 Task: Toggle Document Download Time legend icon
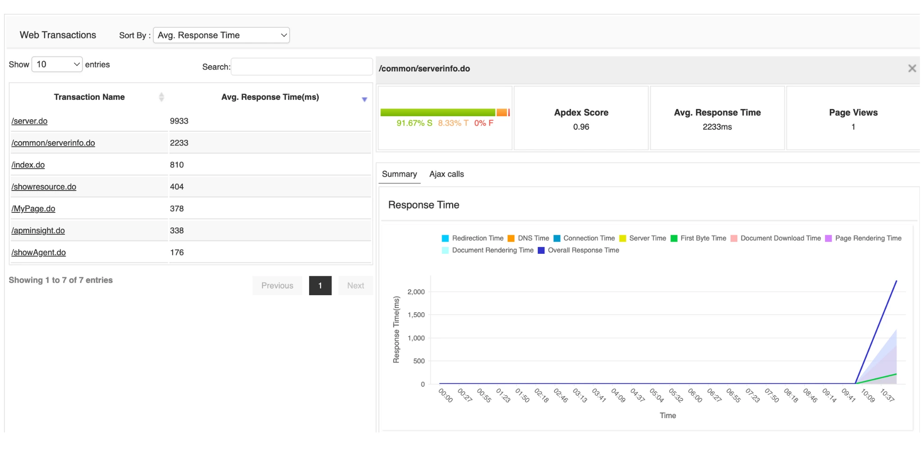[x=734, y=238]
